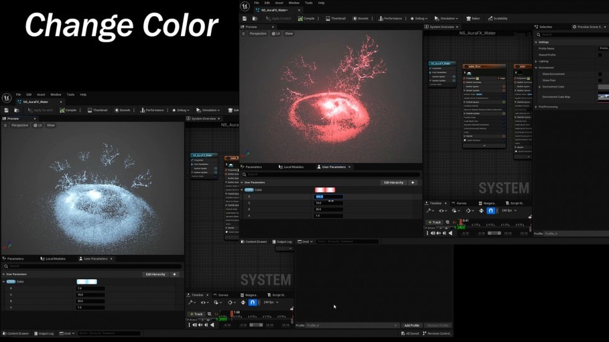Image resolution: width=609 pixels, height=342 pixels.
Task: Toggle Lit view mode in blue-preview viewport
Action: click(x=38, y=125)
